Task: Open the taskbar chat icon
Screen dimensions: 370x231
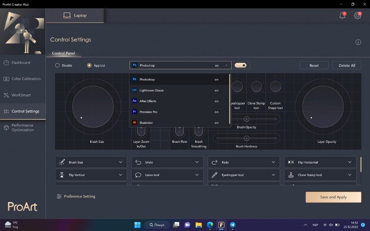Action: 187,225
